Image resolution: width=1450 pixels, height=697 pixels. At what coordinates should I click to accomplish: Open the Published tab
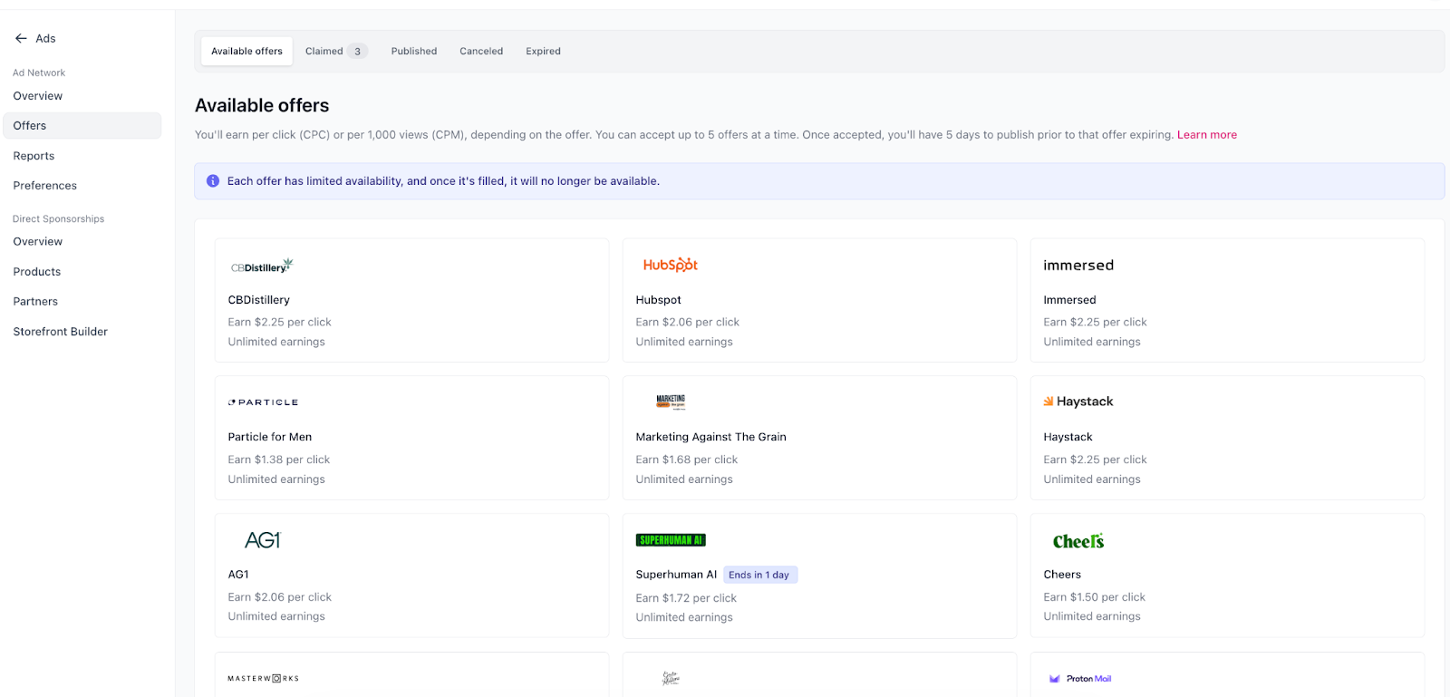(x=413, y=52)
